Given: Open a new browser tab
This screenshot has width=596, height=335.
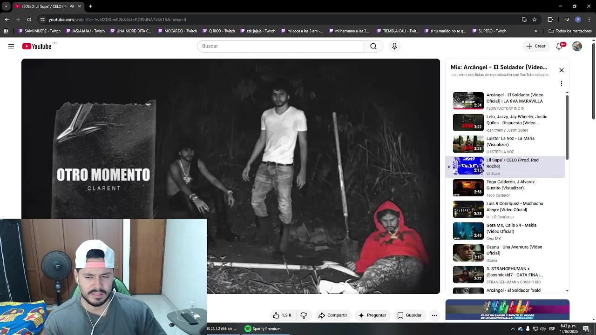Looking at the screenshot, I should (x=91, y=7).
